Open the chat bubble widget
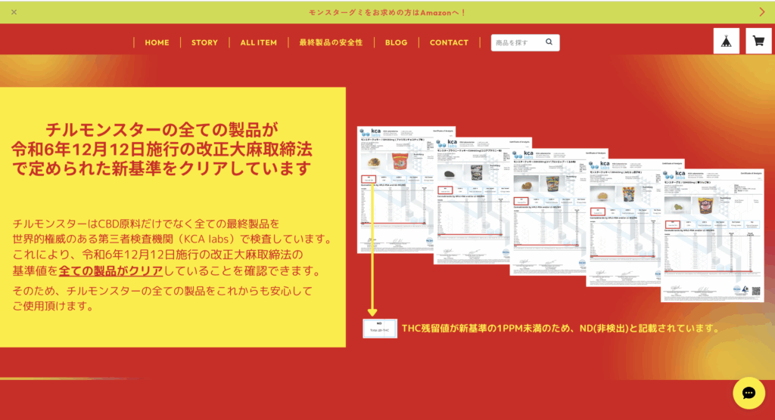 coord(749,393)
